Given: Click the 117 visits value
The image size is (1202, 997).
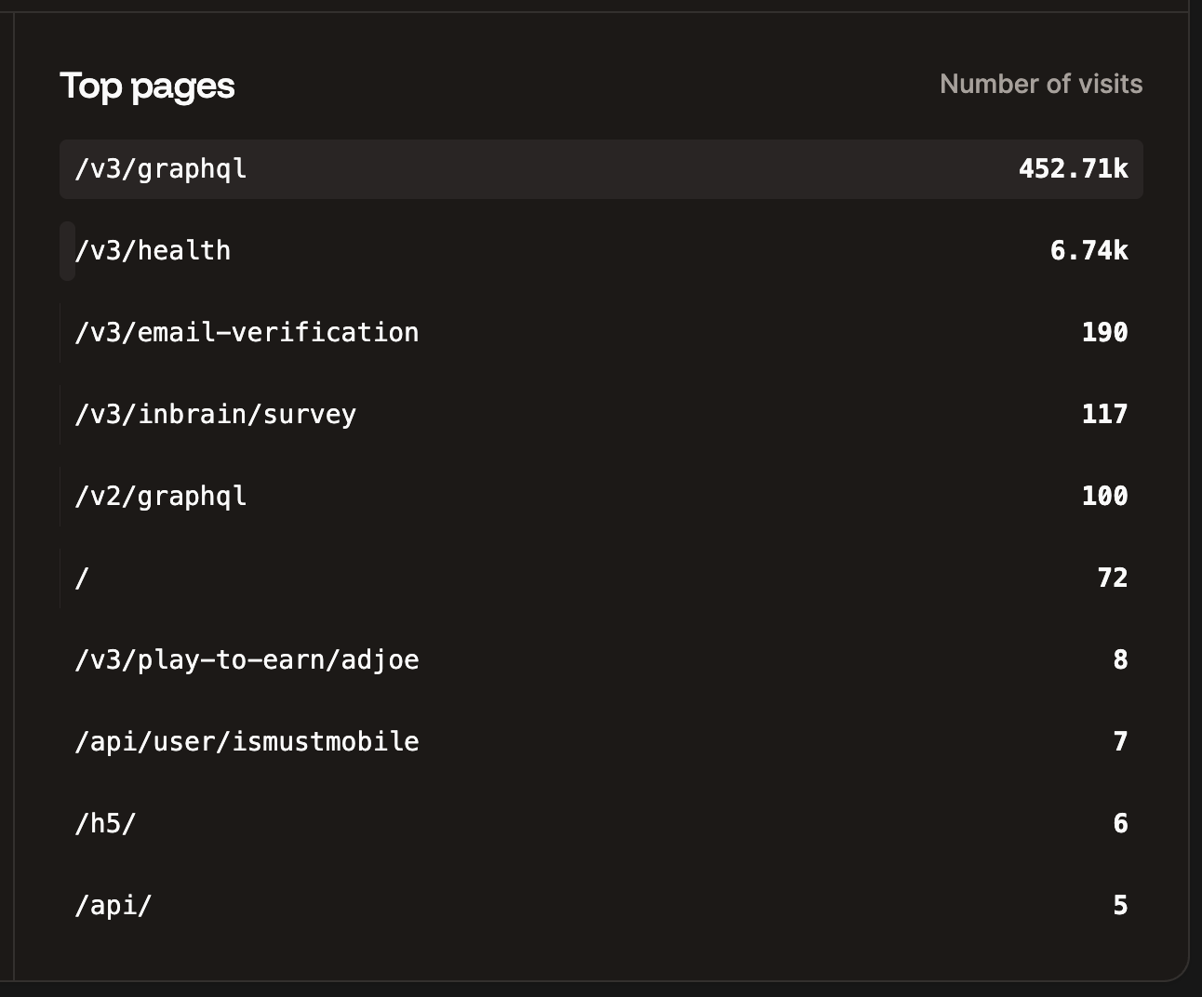Looking at the screenshot, I should tap(1104, 414).
